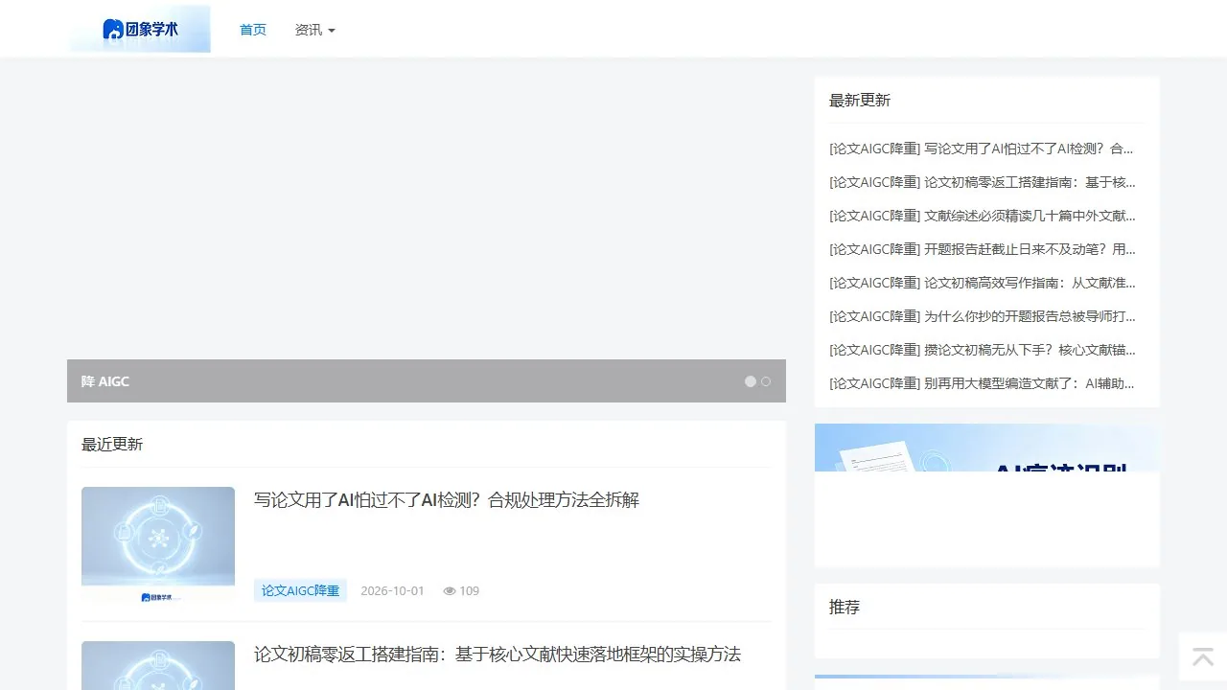
Task: Click the date text 2026-10-01
Action: [x=392, y=590]
